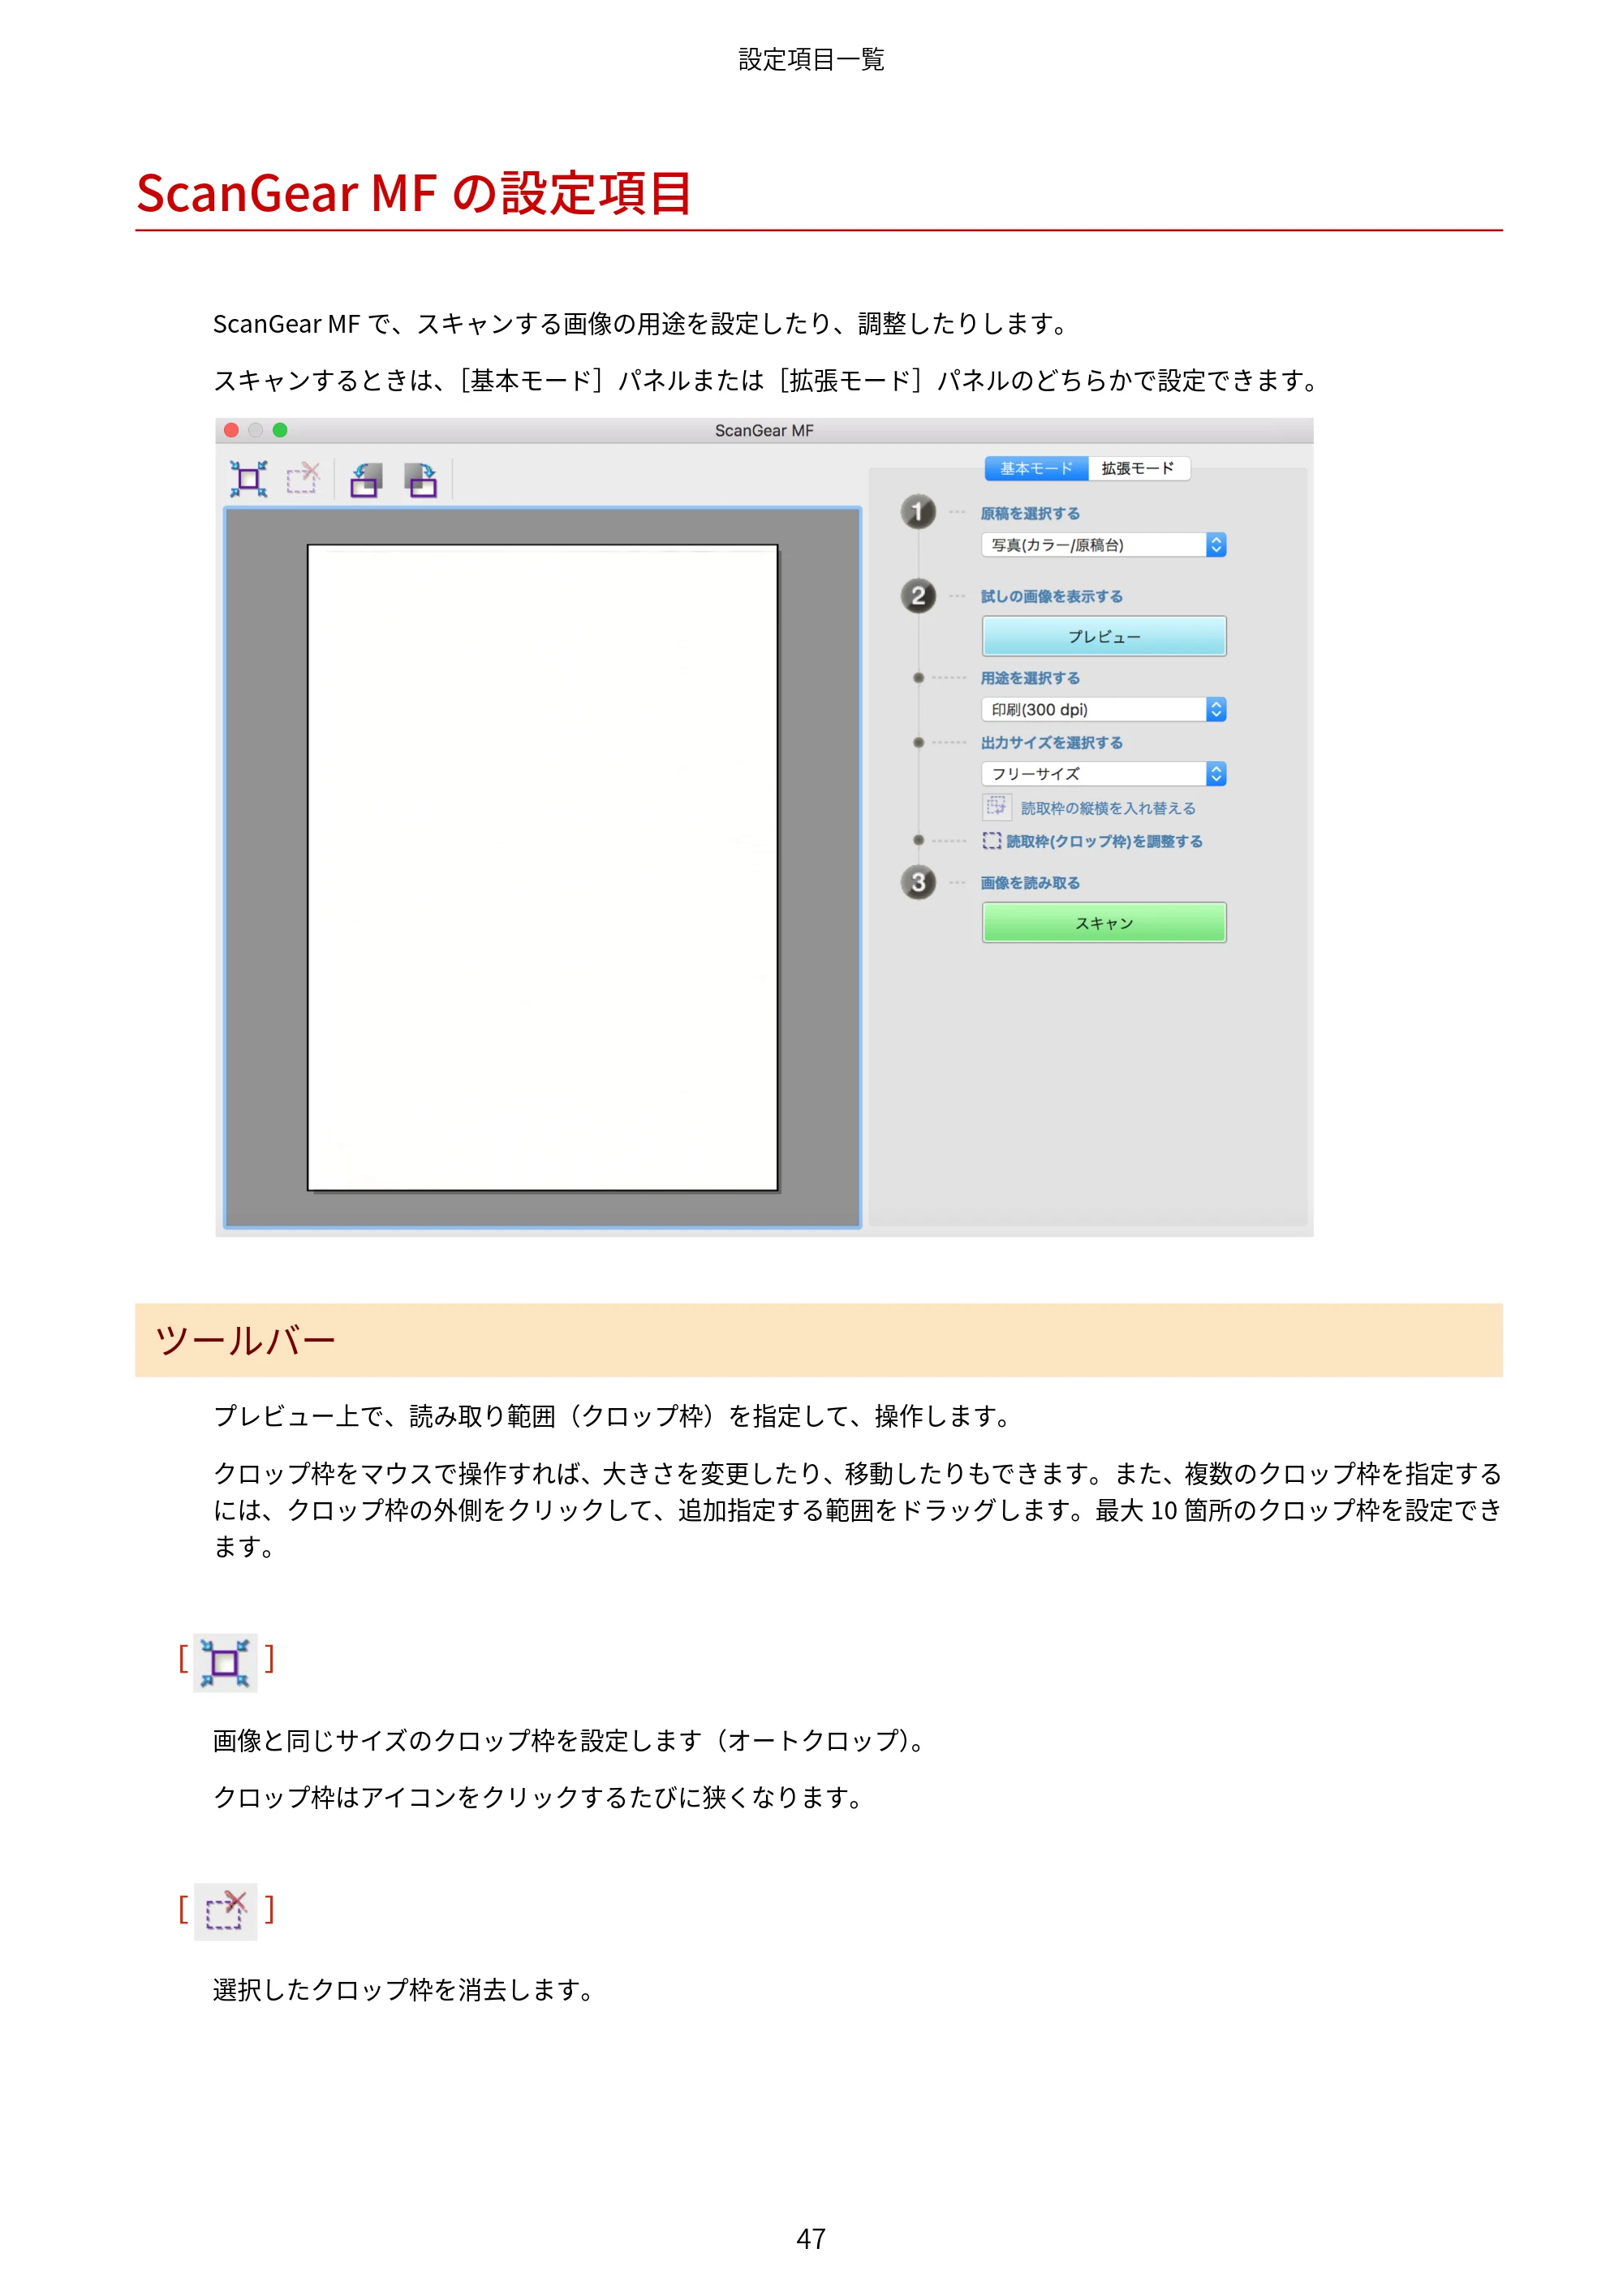Click the プレビュー button
Screen dimensions: 1623x2296
tap(1104, 636)
